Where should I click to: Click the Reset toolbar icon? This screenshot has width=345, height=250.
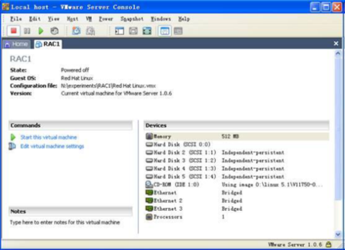(54, 31)
